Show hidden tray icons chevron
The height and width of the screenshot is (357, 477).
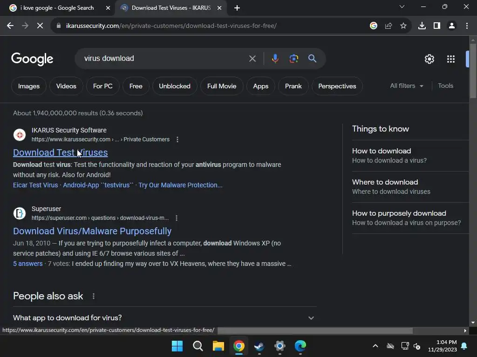[375, 346]
